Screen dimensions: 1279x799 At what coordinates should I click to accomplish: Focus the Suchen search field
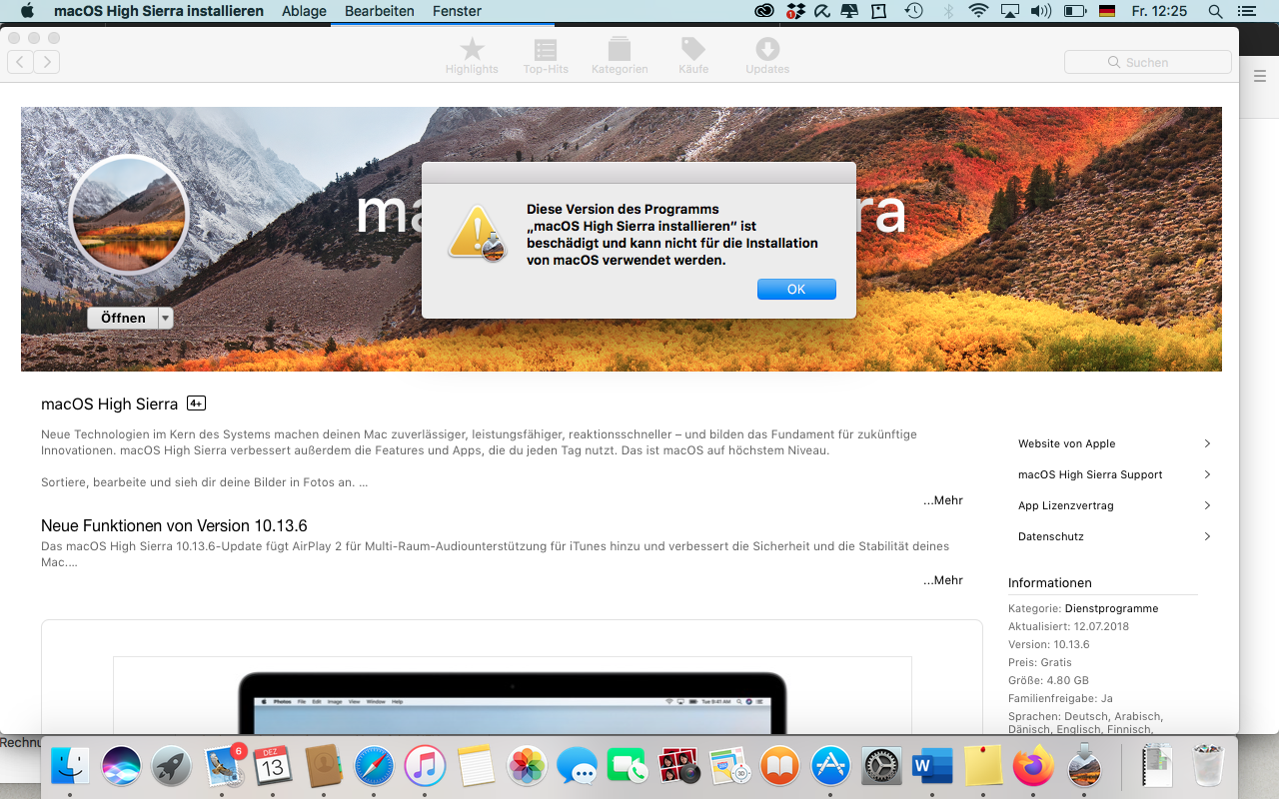1147,62
